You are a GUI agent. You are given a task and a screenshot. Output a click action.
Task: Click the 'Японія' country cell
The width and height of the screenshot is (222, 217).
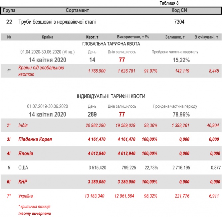25,154
